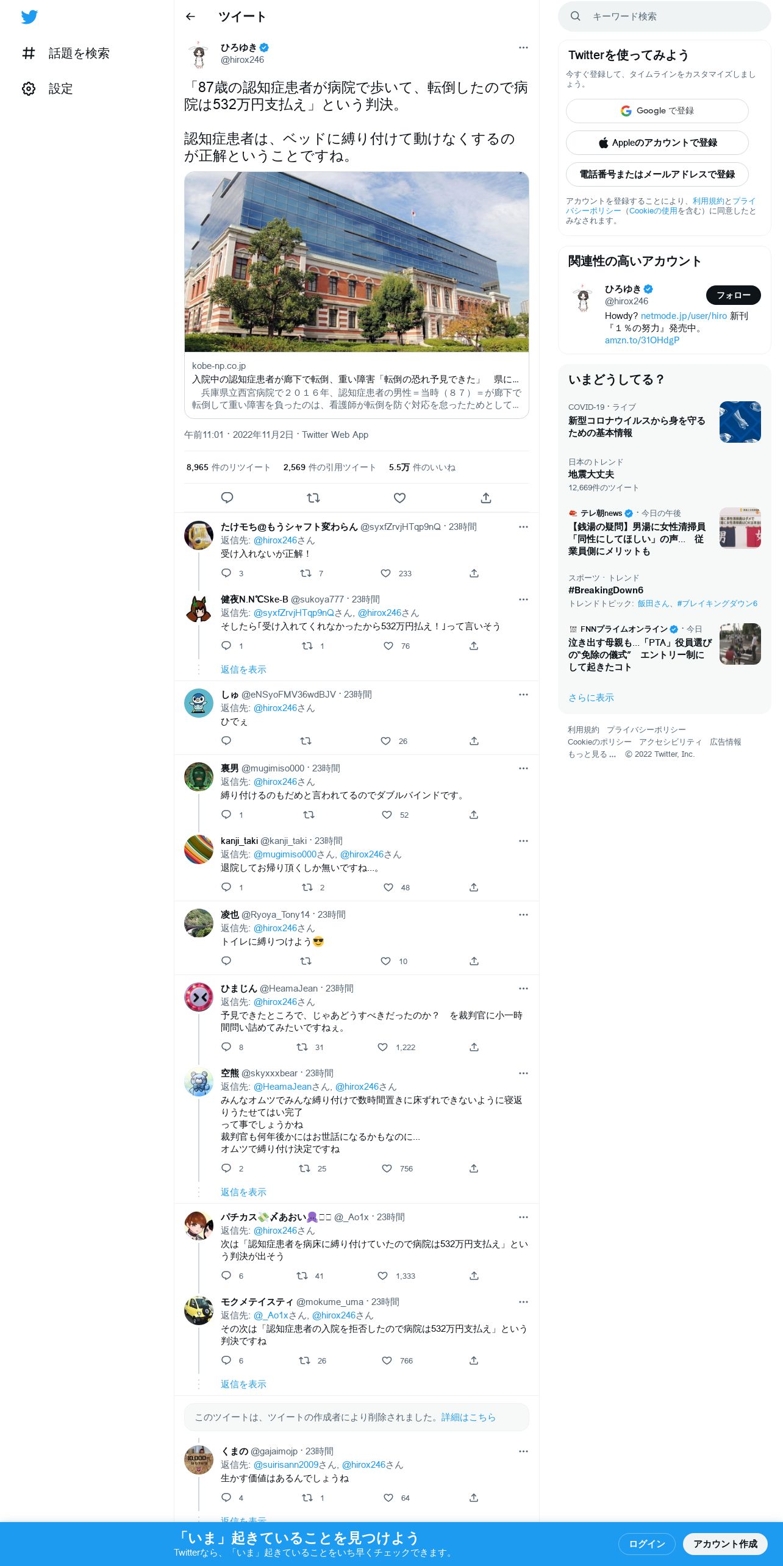The height and width of the screenshot is (1566, 783).
Task: Click the ログイン button in bottom banner
Action: [x=646, y=1543]
